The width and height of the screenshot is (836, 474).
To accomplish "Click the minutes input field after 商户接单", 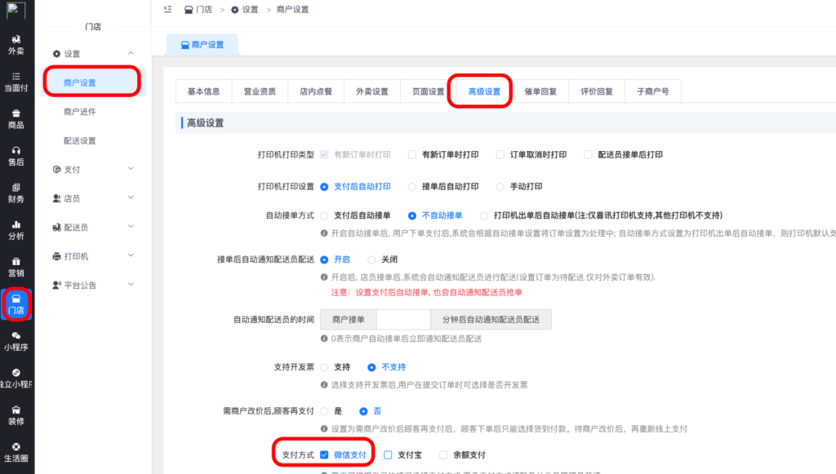I will 403,319.
